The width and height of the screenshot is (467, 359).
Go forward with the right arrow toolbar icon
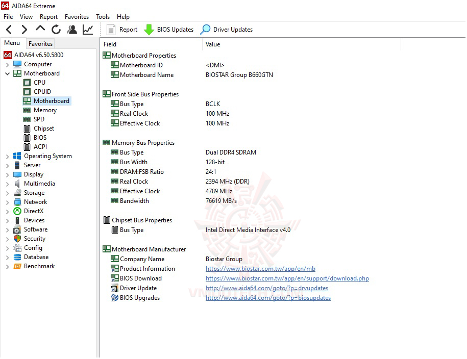(24, 30)
